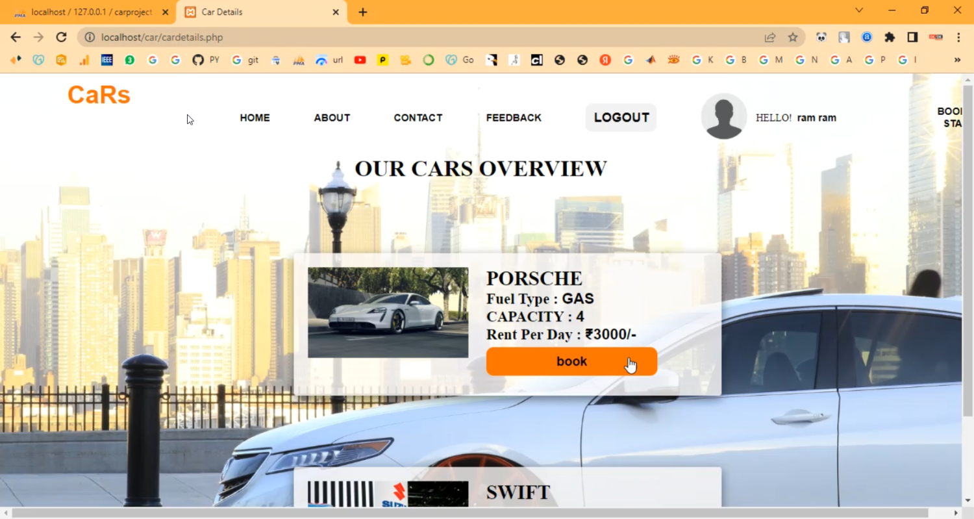The image size is (974, 519).
Task: Open the orange eye bookmark icon
Action: 673,60
